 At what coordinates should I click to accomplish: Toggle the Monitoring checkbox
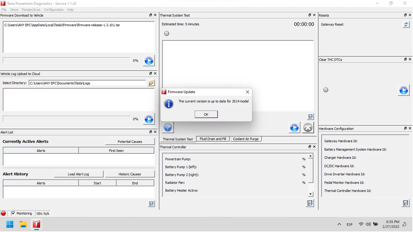[x=13, y=213]
